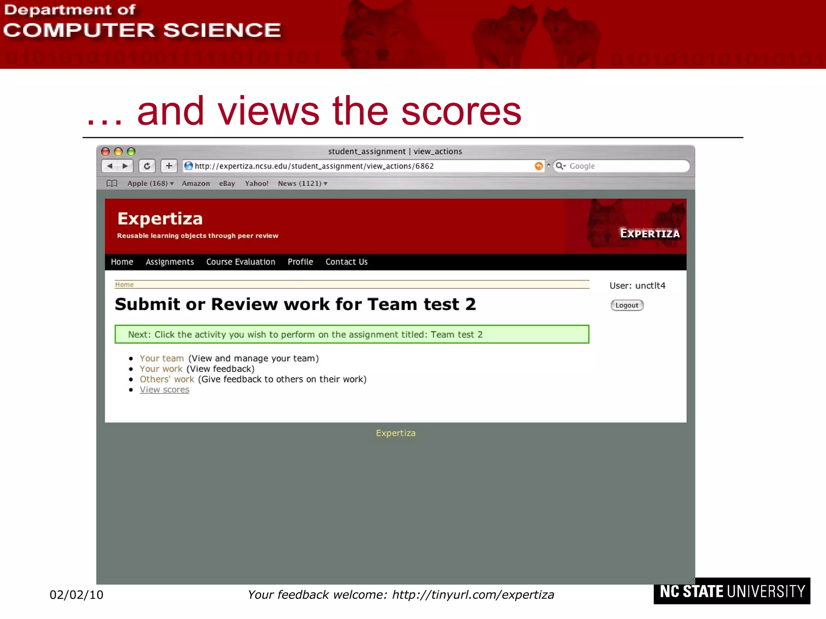This screenshot has width=826, height=619.
Task: Click the browser back arrow button
Action: (110, 166)
